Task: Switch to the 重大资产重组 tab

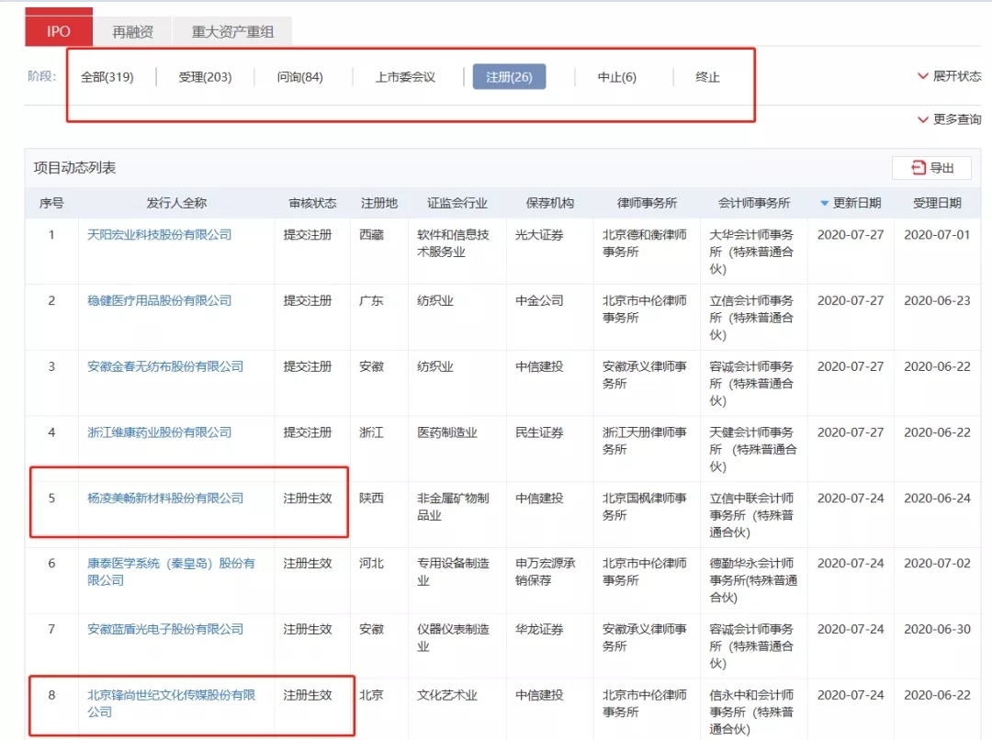Action: click(232, 31)
